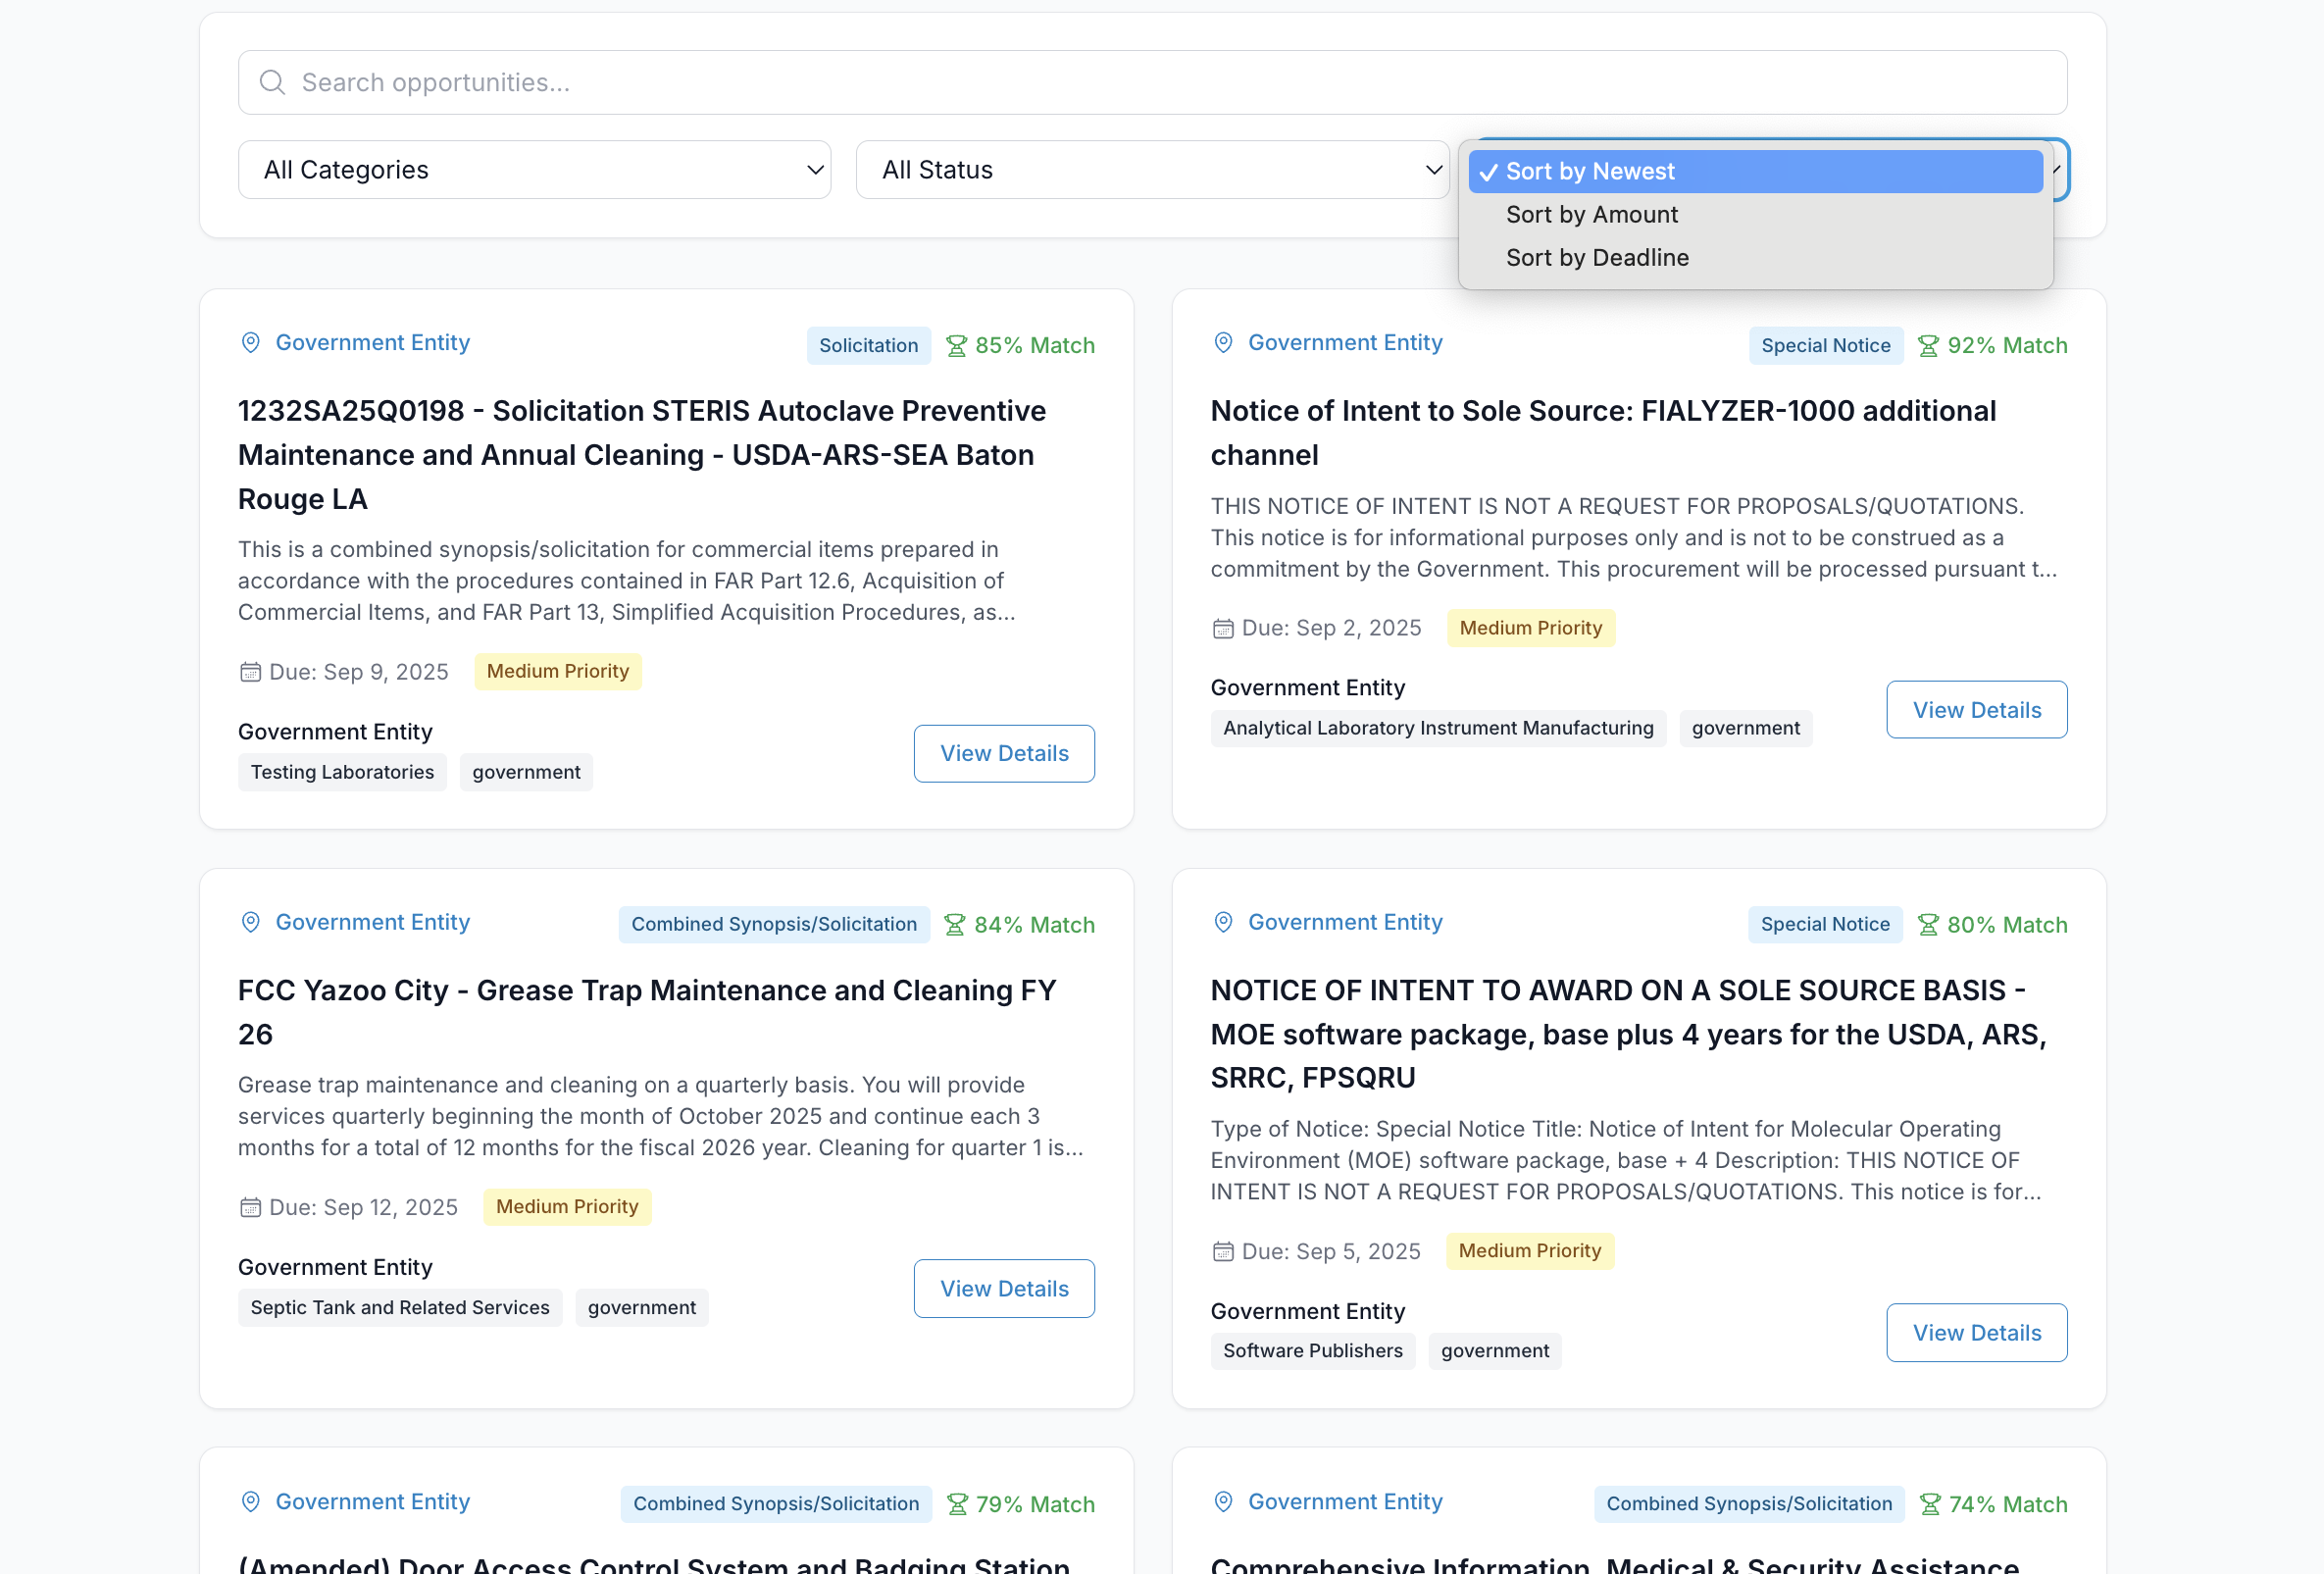Click the trophy icon beside 74% Match
This screenshot has height=1574, width=2324.
[x=1928, y=1503]
